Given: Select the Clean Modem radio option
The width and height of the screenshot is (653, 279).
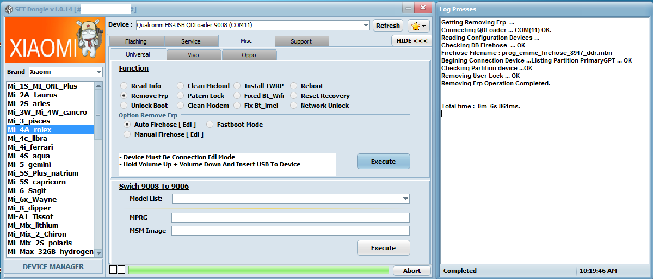Looking at the screenshot, I should pyautogui.click(x=202, y=106).
